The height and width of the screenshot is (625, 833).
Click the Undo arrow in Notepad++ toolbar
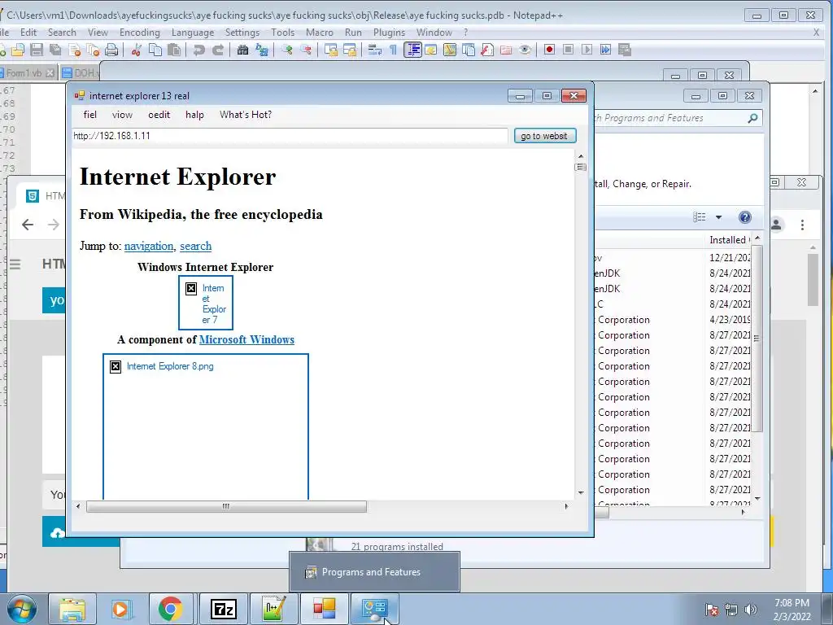click(x=198, y=50)
